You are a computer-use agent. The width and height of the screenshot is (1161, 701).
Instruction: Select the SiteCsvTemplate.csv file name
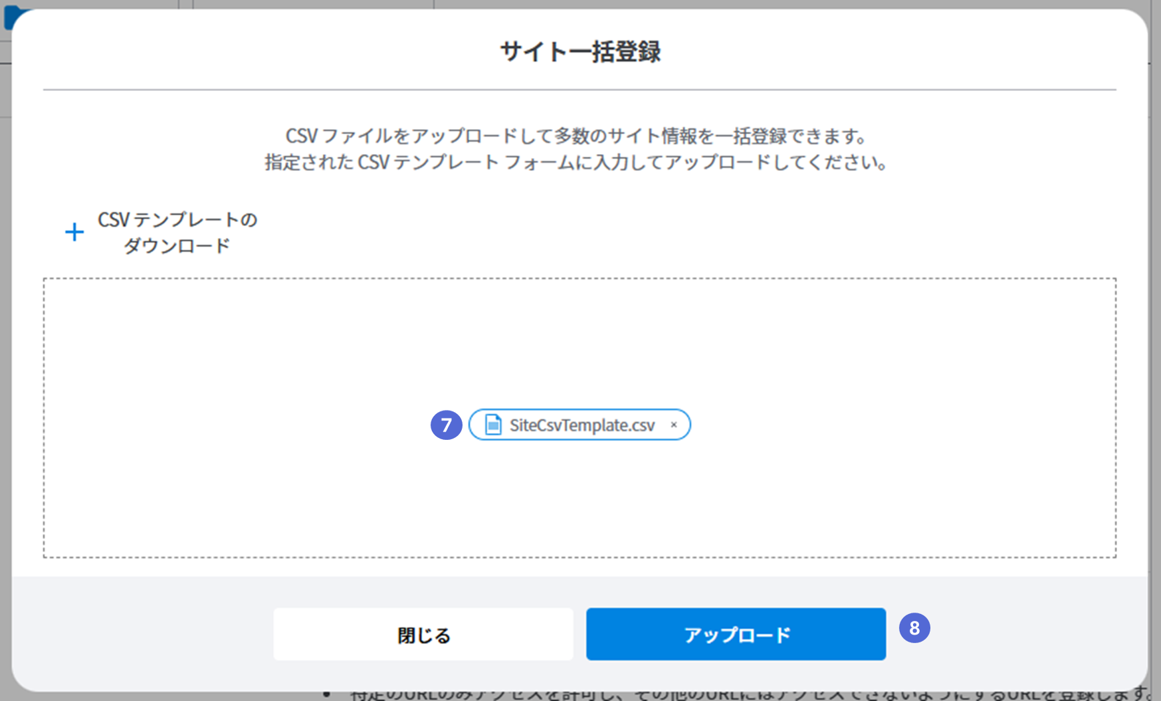(582, 425)
